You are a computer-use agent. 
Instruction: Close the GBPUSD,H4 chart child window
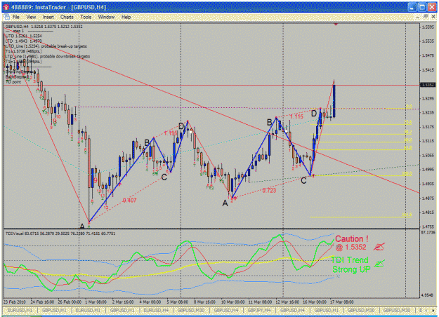433,17
